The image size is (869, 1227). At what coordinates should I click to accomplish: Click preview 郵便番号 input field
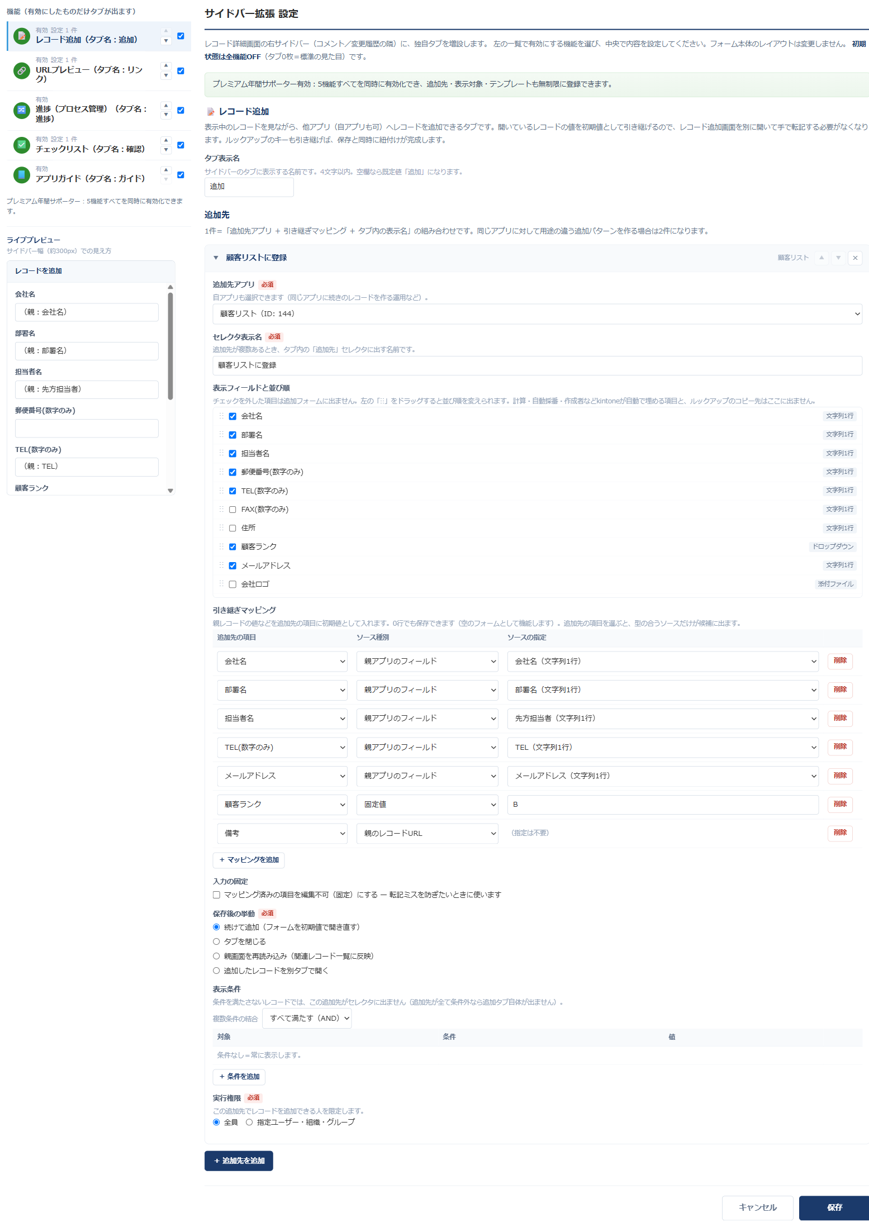[87, 428]
